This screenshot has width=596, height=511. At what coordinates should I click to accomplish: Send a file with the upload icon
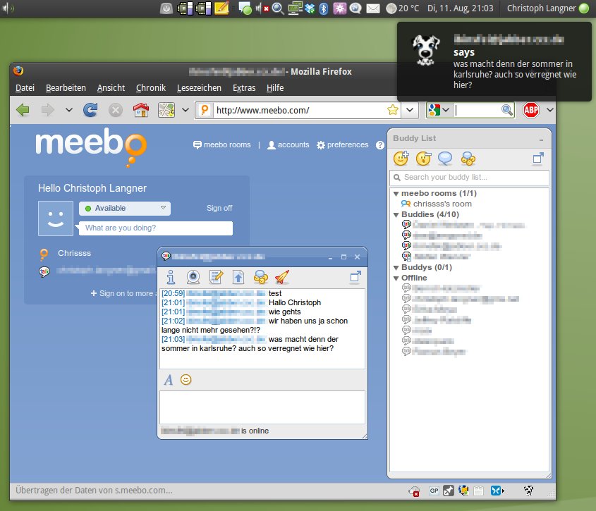tap(238, 277)
